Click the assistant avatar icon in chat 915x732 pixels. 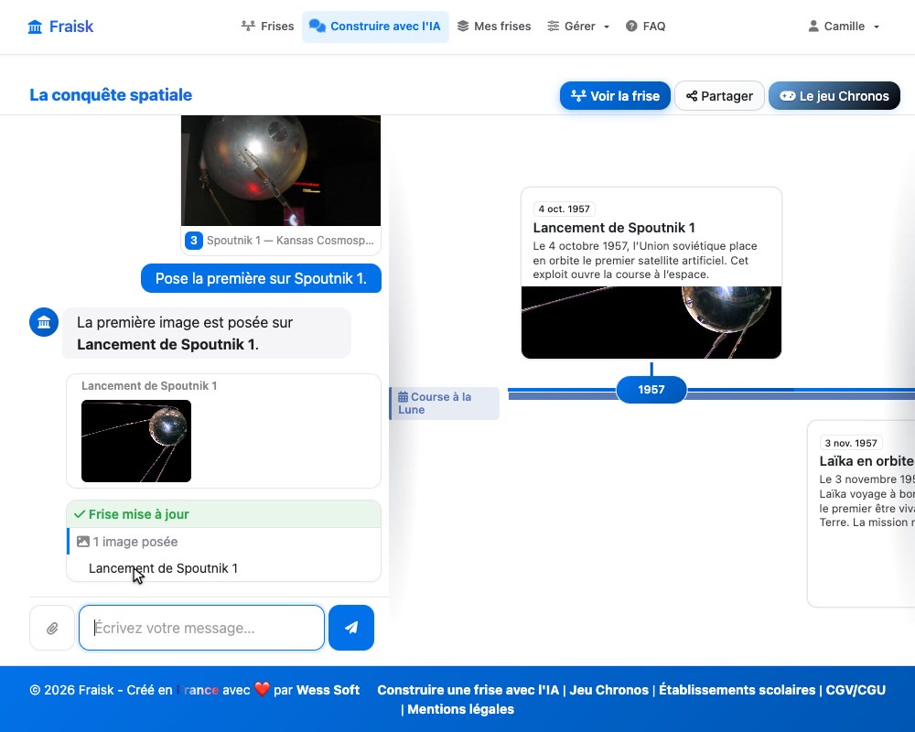44,322
